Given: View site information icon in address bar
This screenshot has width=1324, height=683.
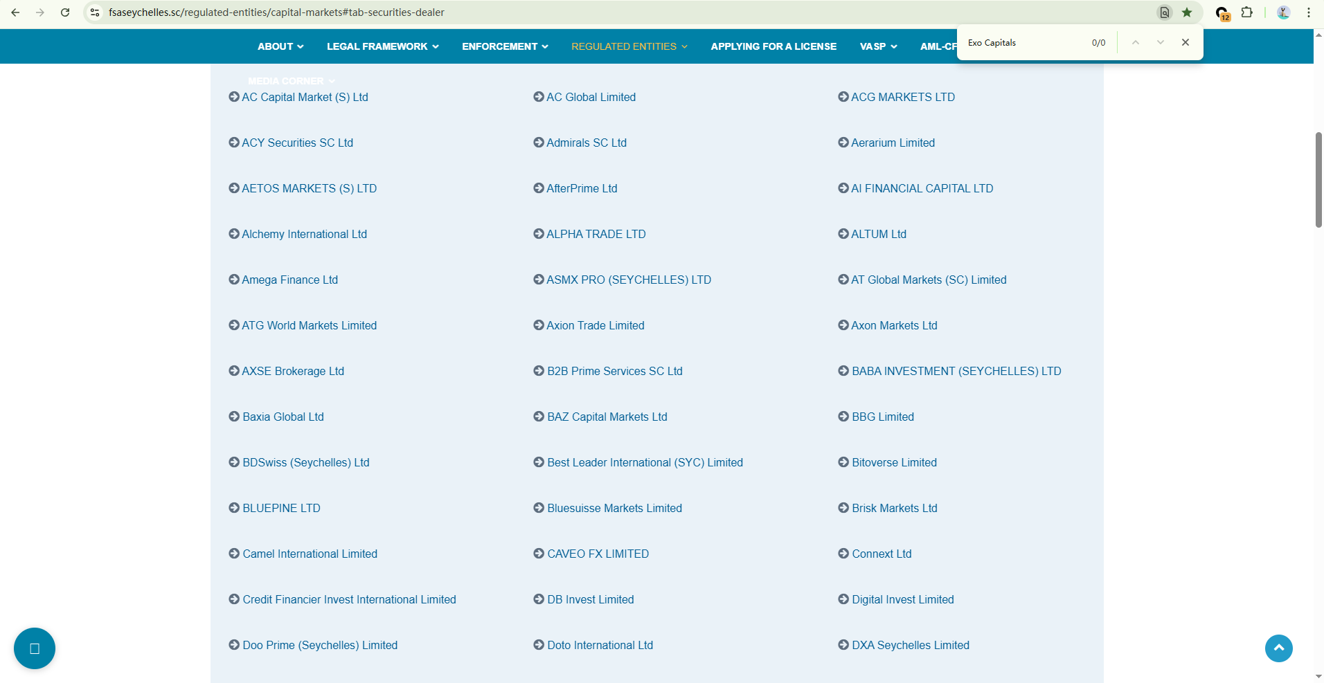Looking at the screenshot, I should click(x=95, y=12).
